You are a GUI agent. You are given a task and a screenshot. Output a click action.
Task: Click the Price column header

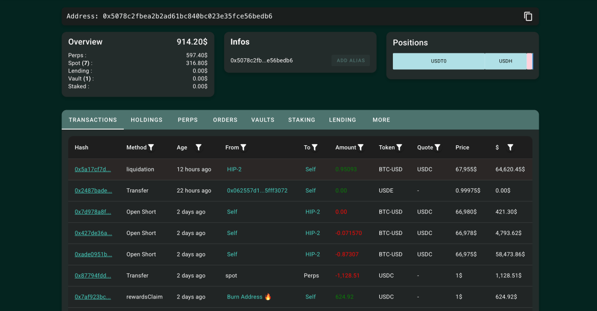[462, 148]
